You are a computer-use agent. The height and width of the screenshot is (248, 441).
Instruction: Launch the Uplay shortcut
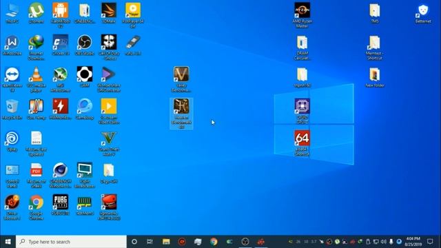coord(12,141)
